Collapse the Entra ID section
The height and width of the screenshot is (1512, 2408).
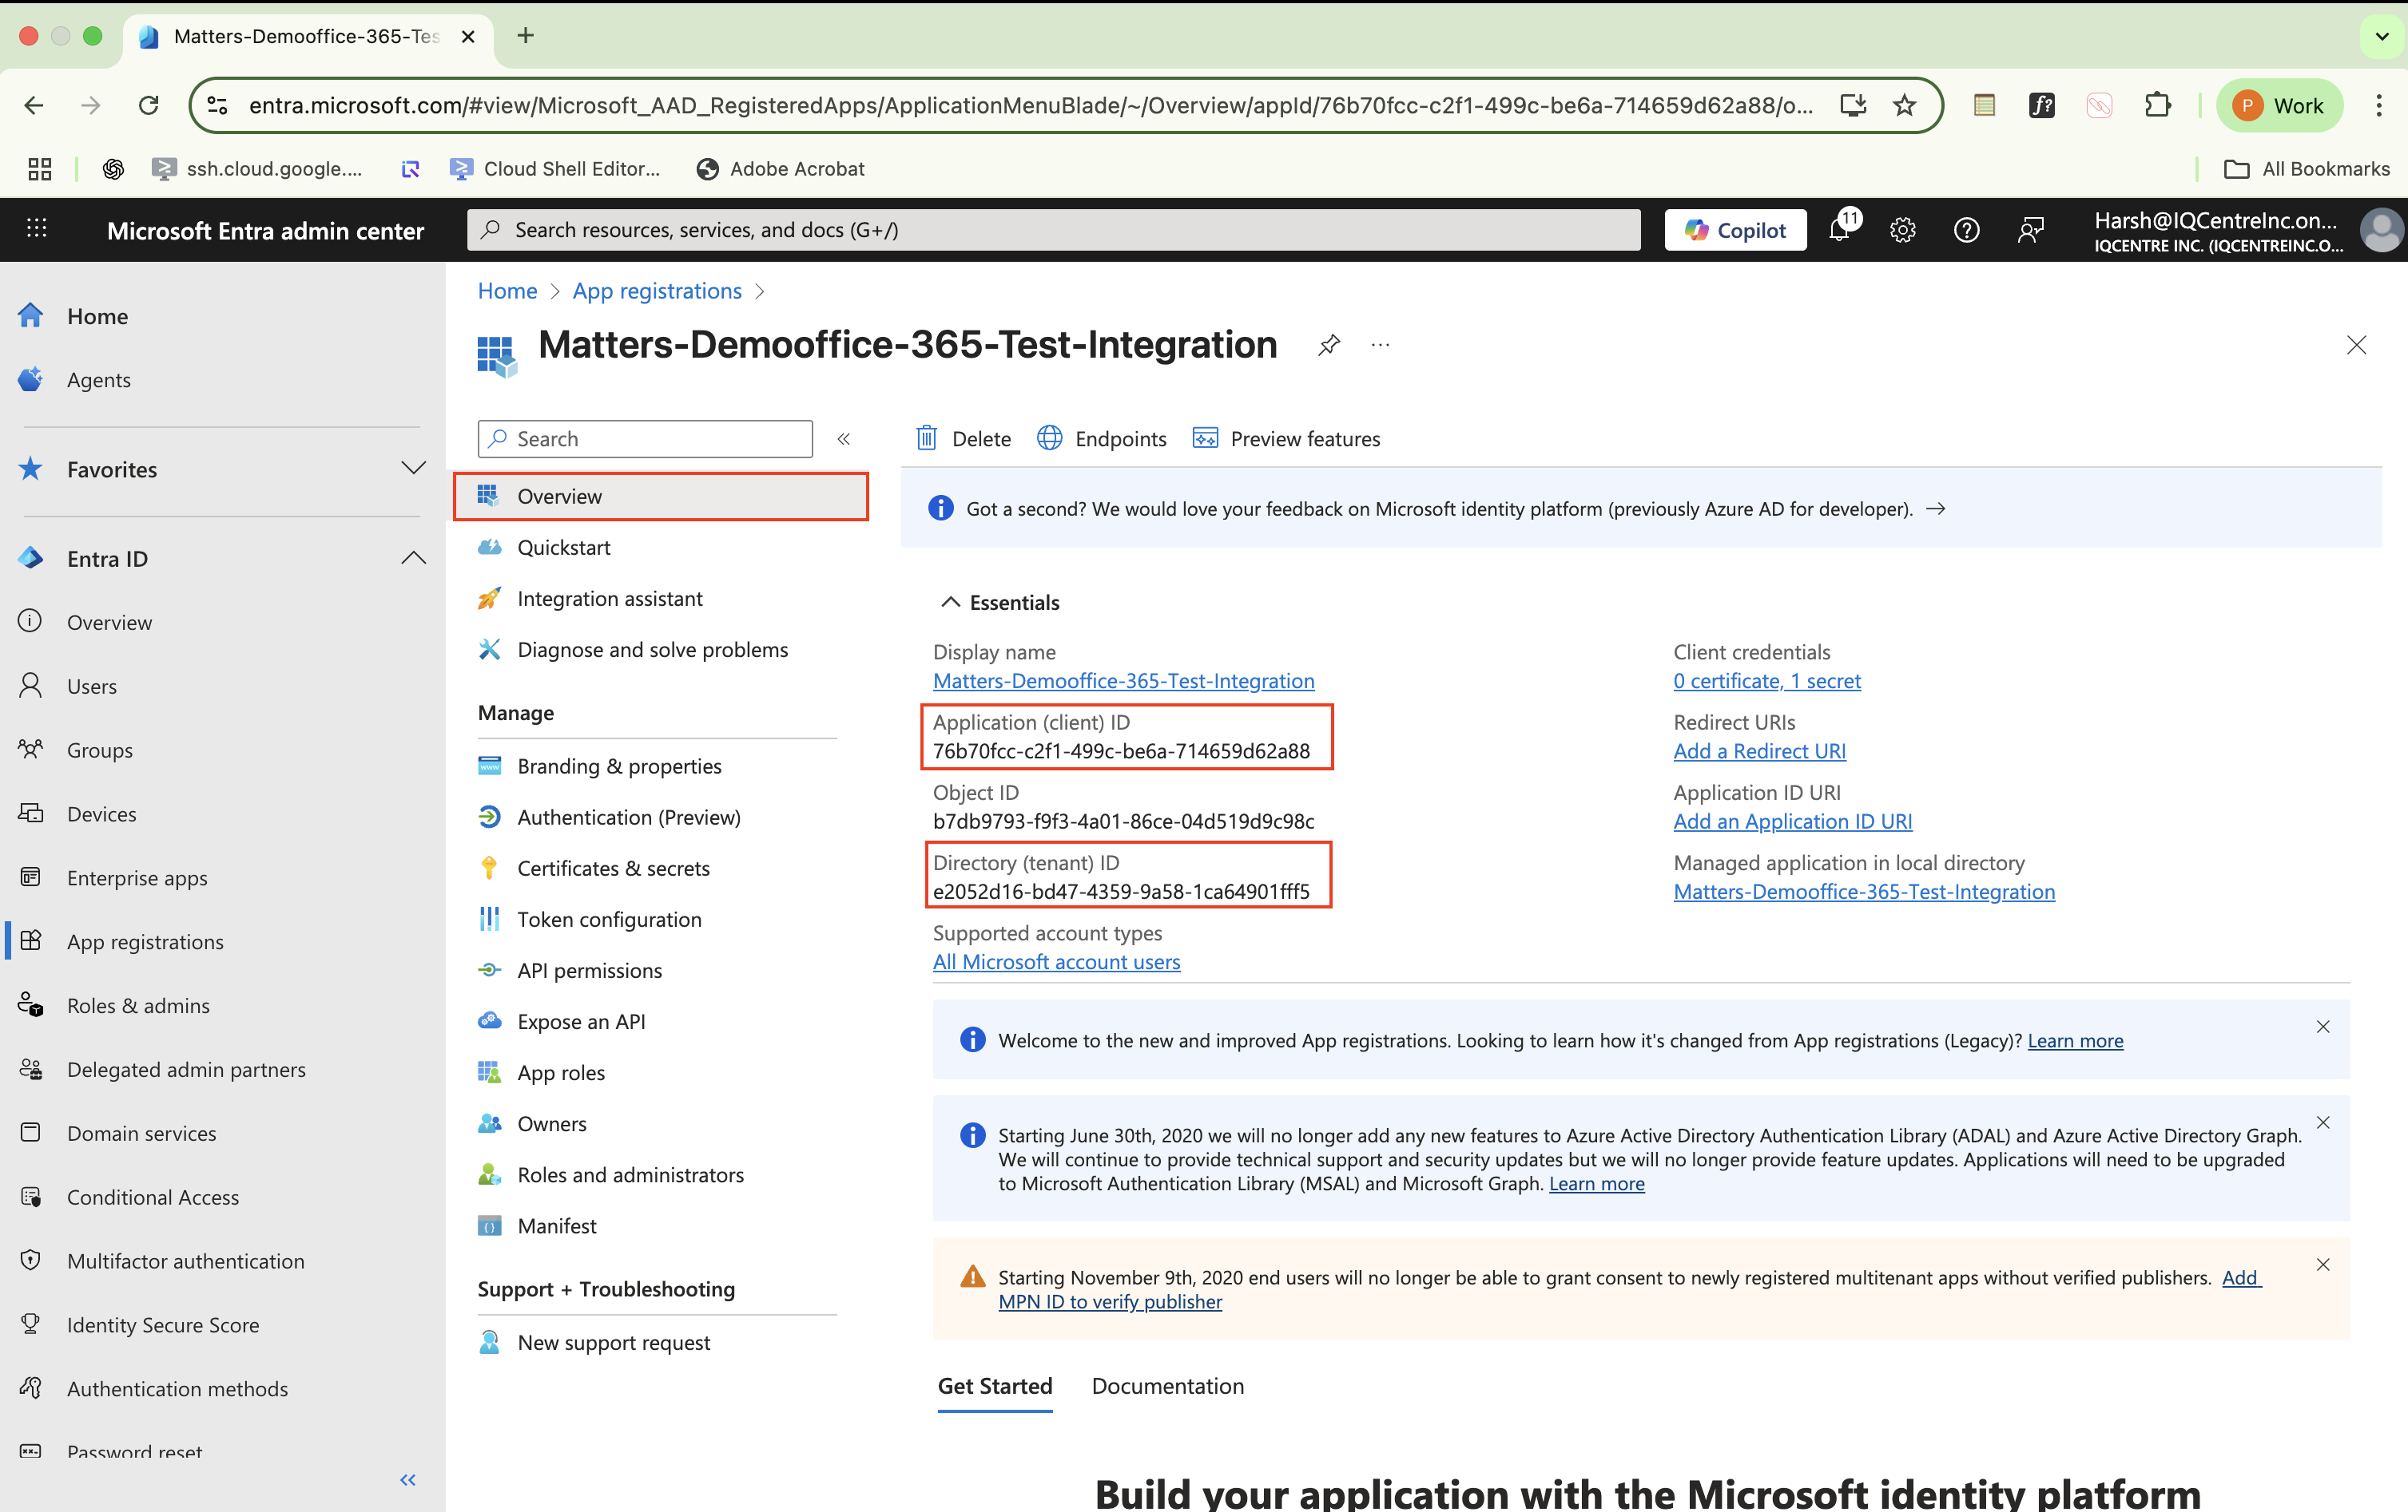click(413, 558)
